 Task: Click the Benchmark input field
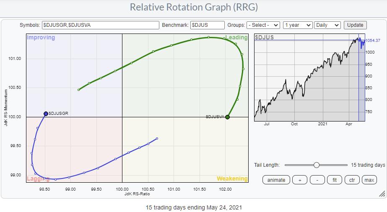pyautogui.click(x=207, y=25)
